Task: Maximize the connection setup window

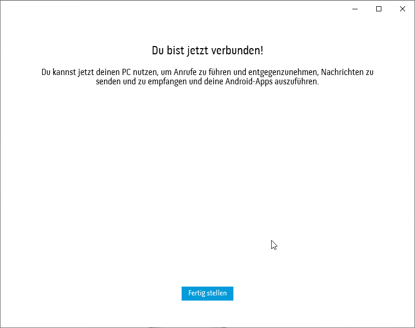Action: (x=379, y=9)
